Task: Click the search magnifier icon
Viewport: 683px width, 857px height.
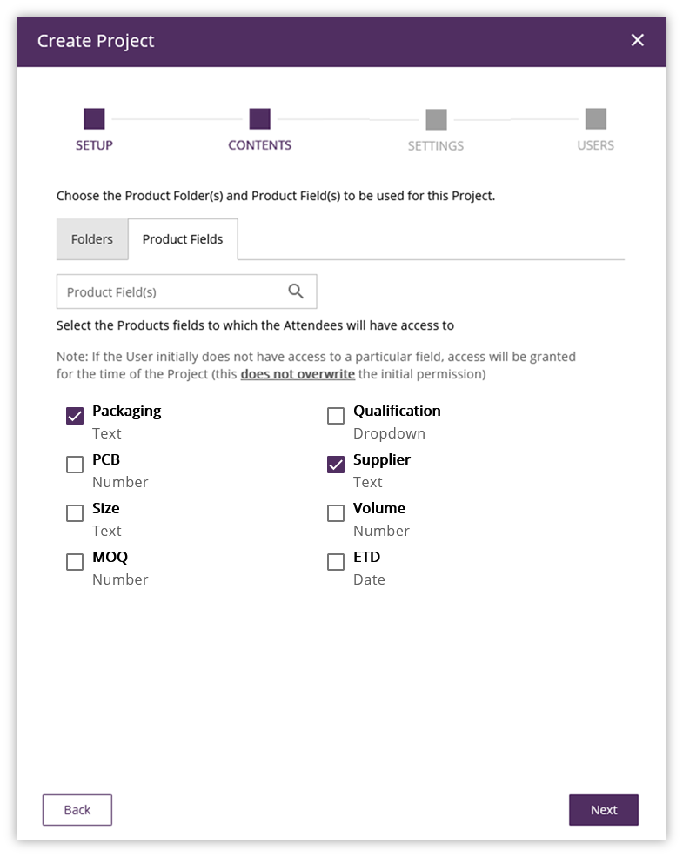Action: (x=296, y=291)
